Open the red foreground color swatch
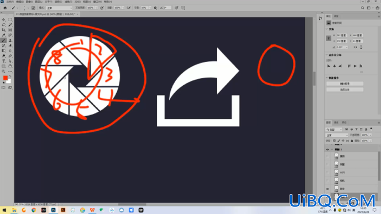This screenshot has height=214, width=381. coord(5,78)
